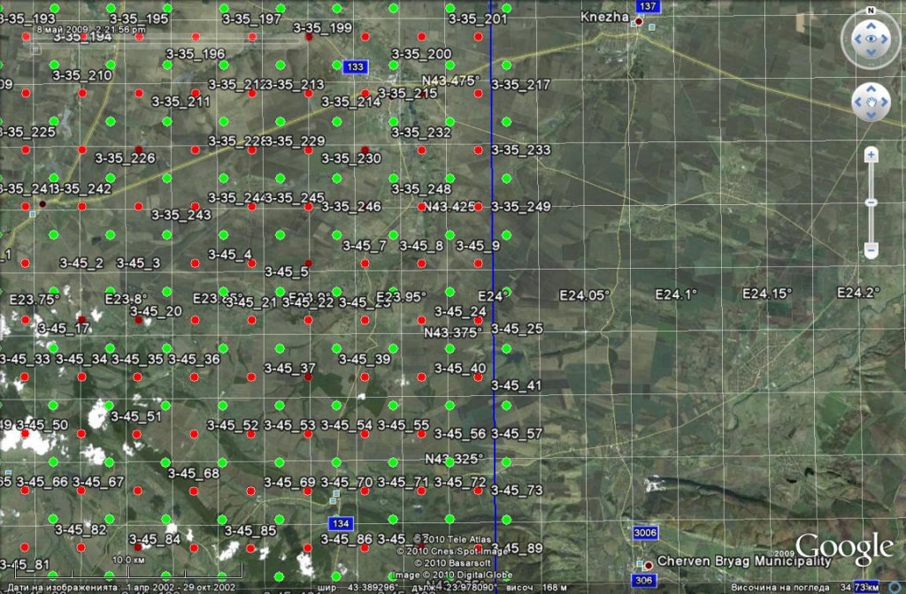This screenshot has width=906, height=594.
Task: Click the road 3006 shield marker
Action: 647,533
